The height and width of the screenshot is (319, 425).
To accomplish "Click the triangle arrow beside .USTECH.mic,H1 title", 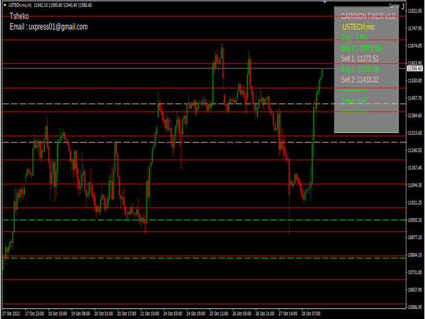I will click(5, 5).
